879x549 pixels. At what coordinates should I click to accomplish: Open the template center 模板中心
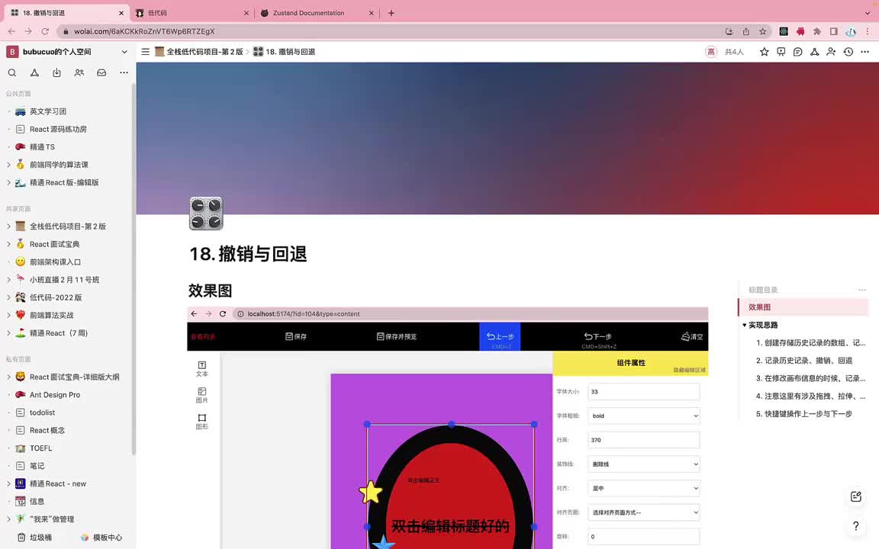click(x=101, y=538)
